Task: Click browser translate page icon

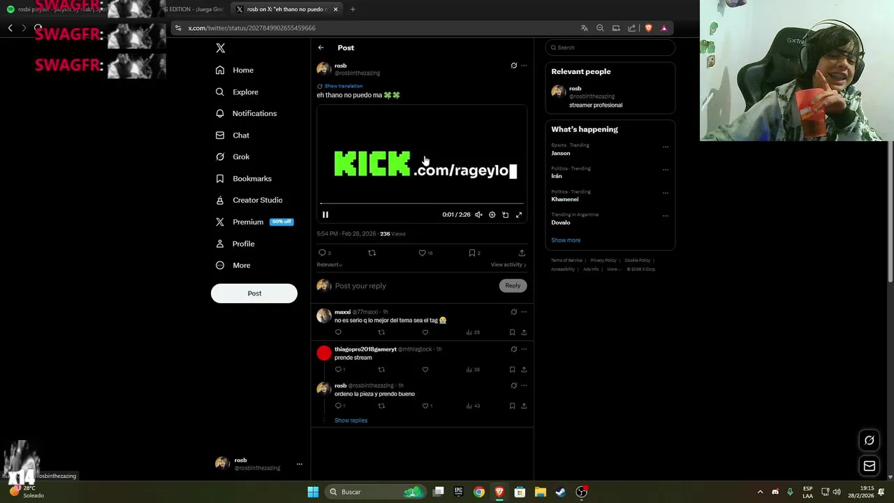Action: pos(584,28)
